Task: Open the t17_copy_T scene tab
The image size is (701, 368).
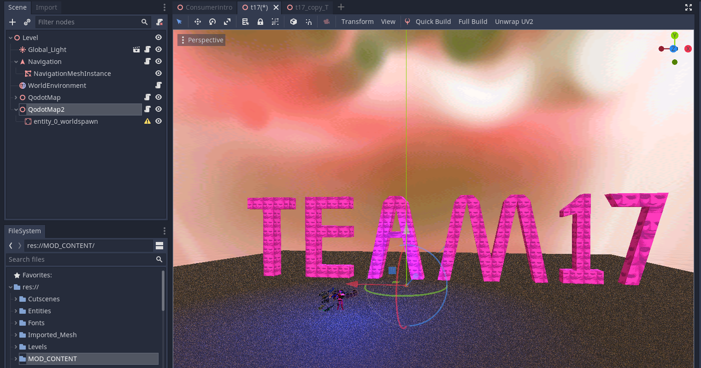Action: (308, 7)
